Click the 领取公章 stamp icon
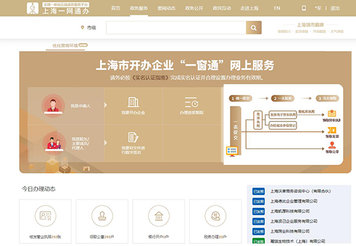 [102, 216]
